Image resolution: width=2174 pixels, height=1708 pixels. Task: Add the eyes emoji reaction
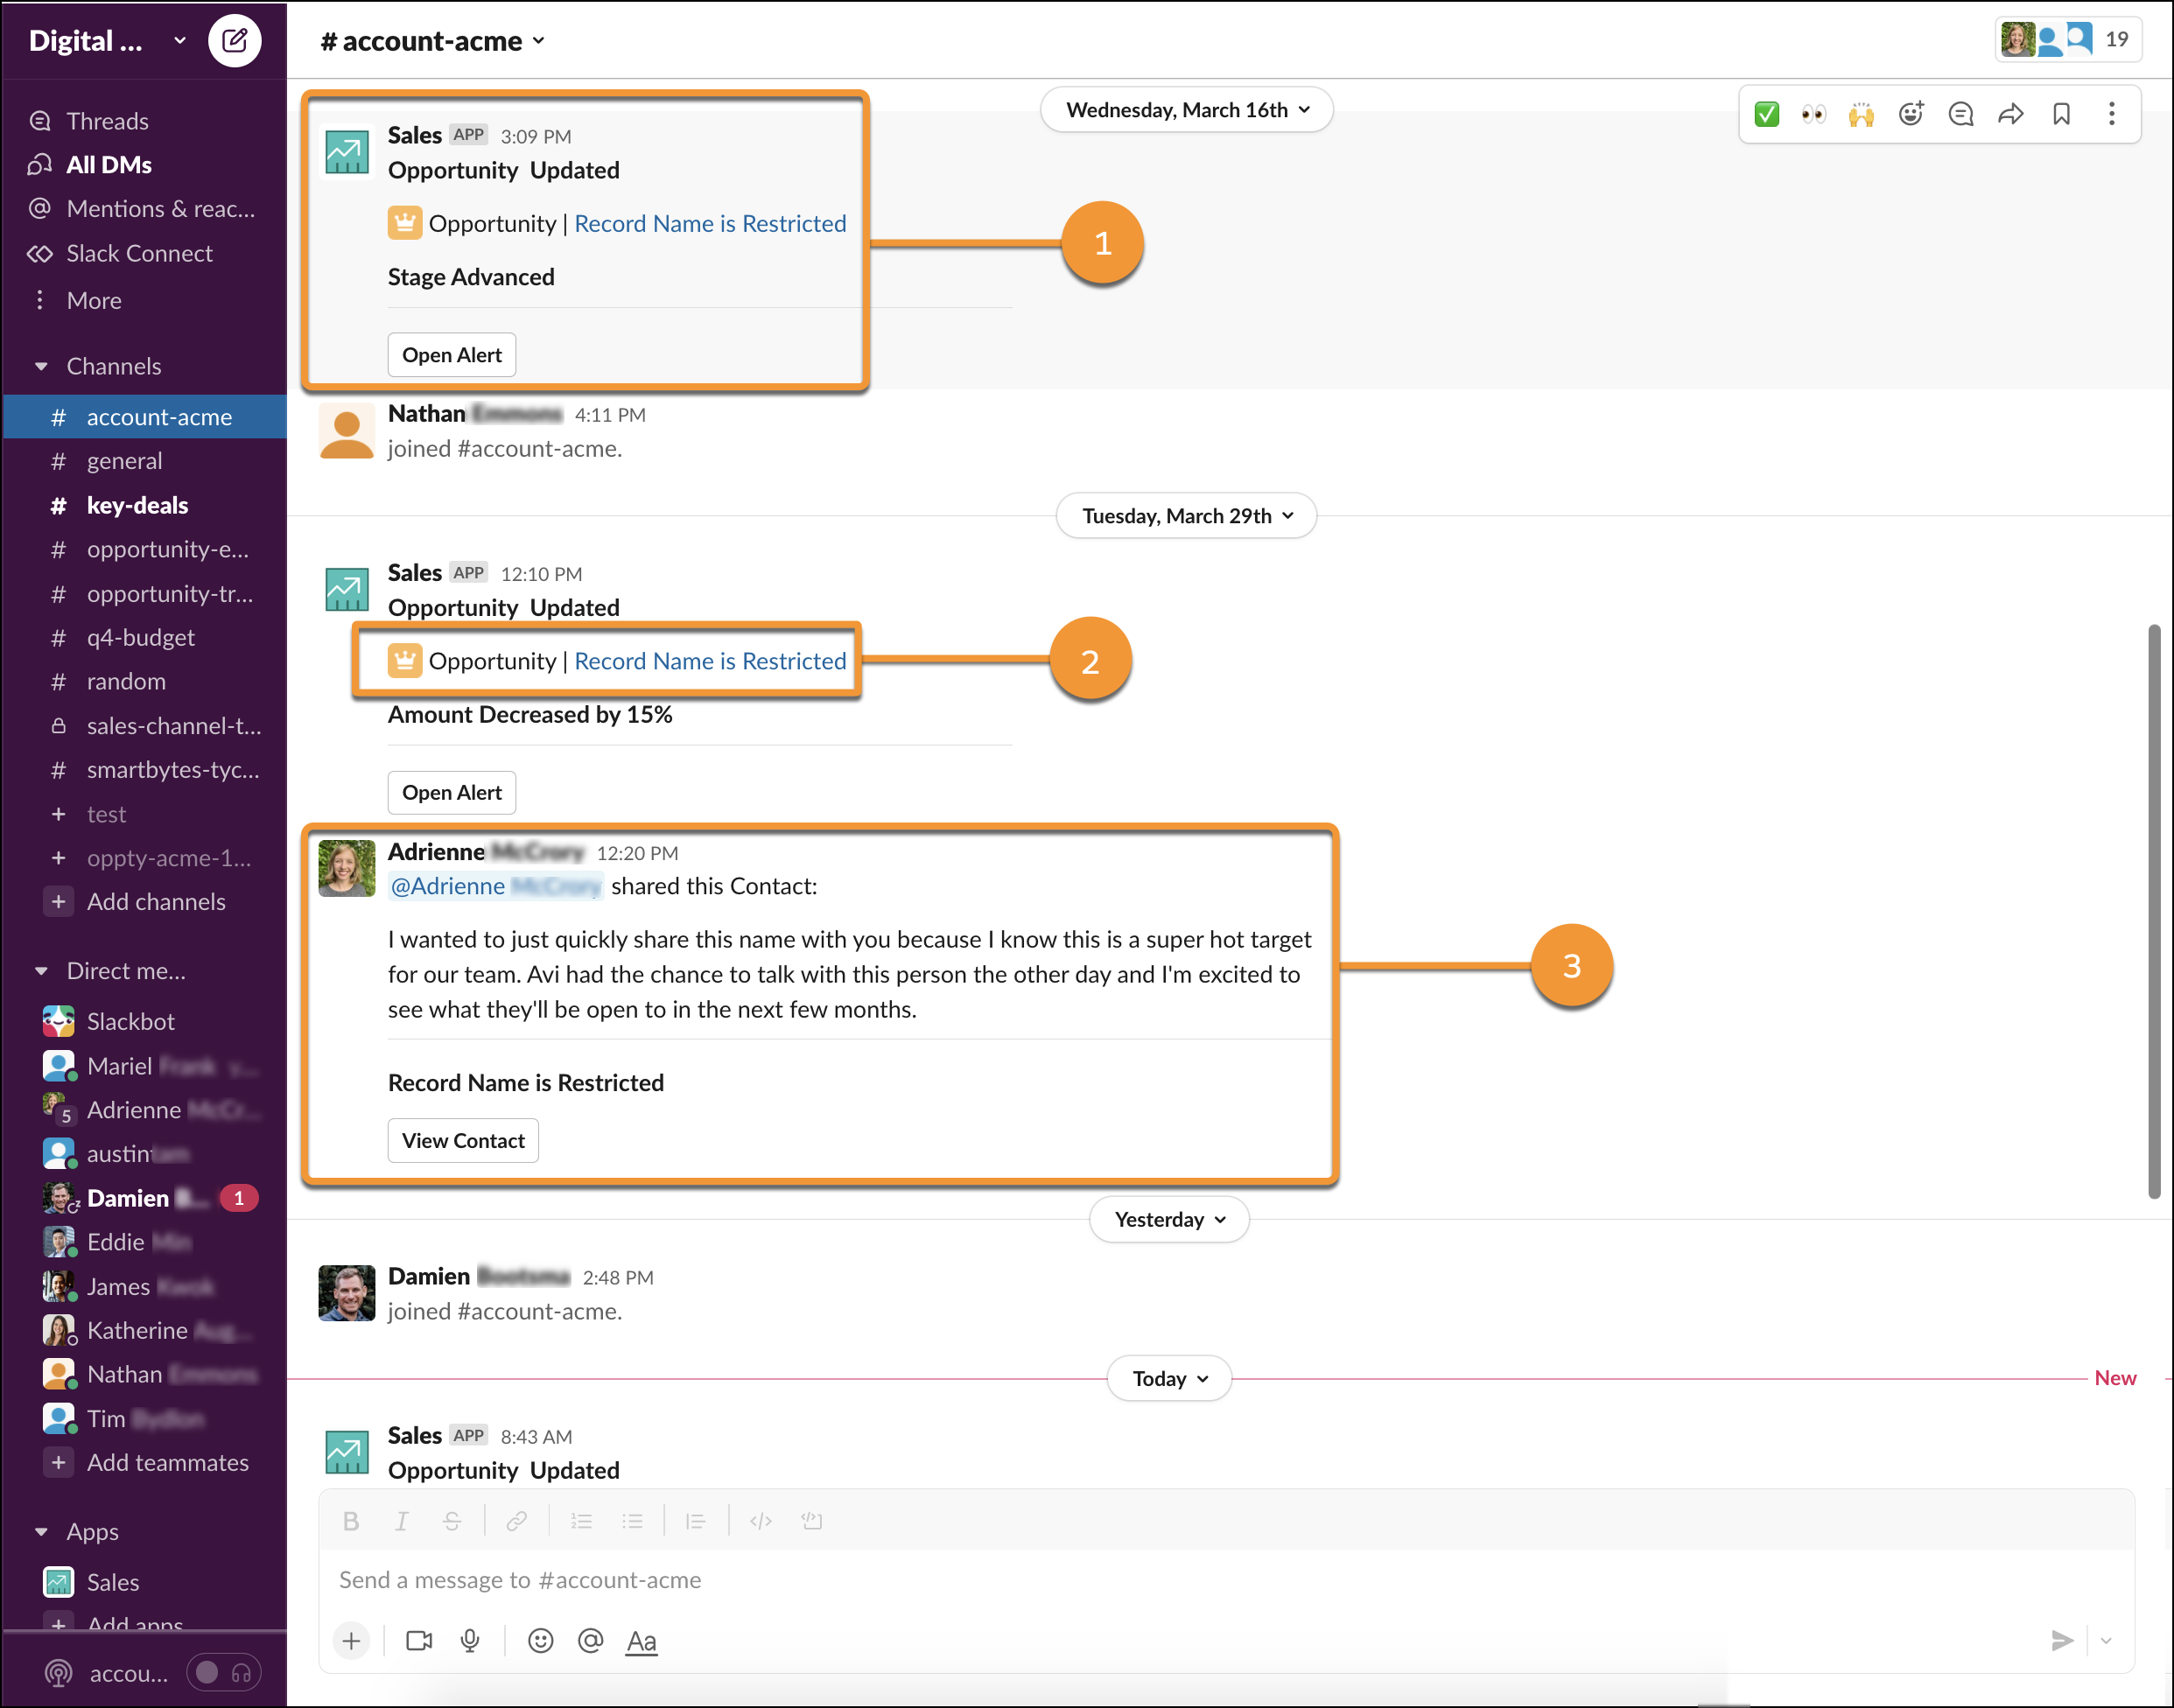click(x=1813, y=114)
